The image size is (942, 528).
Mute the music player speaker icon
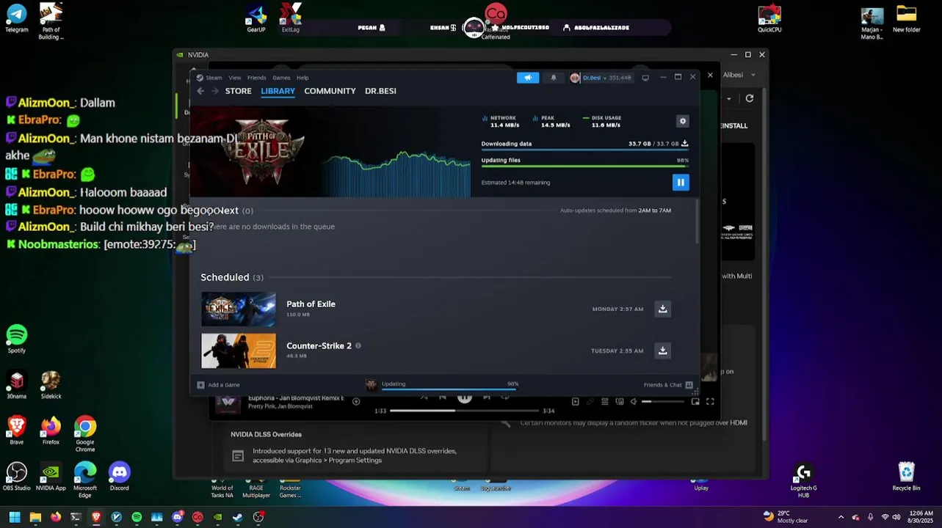click(633, 402)
